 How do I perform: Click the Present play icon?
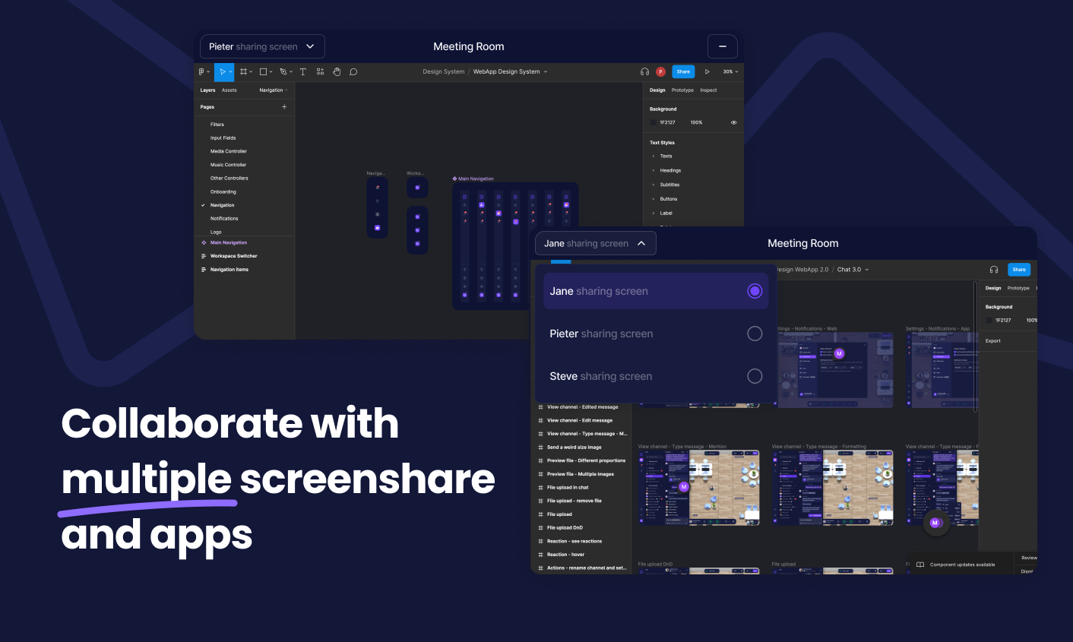[x=707, y=72]
